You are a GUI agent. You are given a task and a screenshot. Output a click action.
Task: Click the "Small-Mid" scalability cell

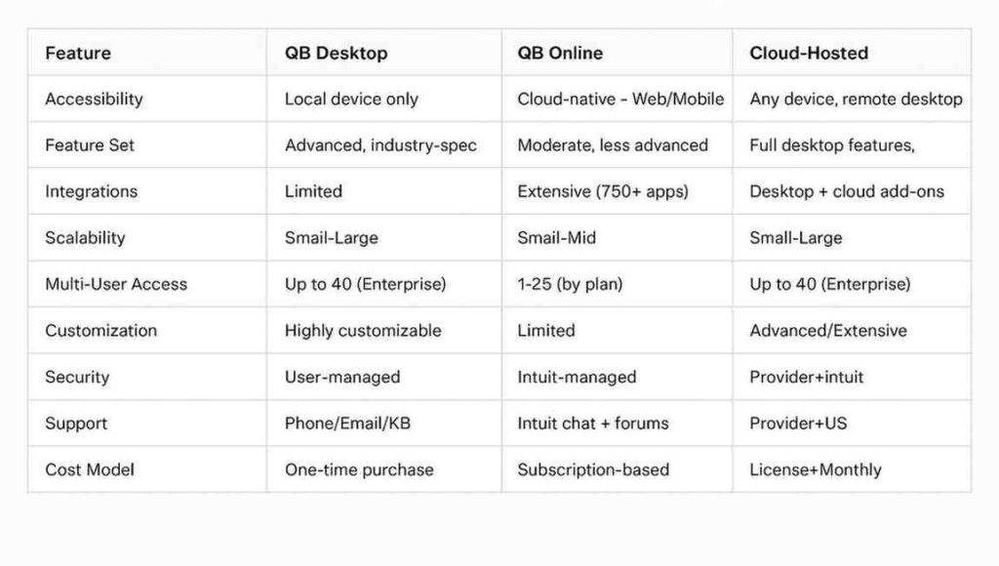coord(556,238)
